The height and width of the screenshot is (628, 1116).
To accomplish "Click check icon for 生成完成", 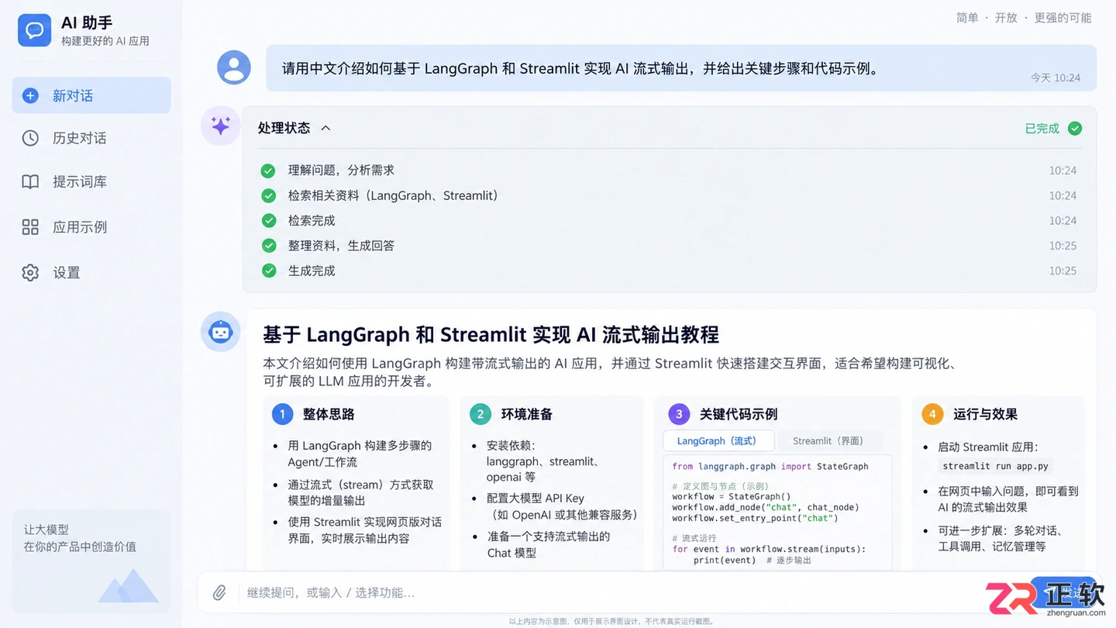I will pos(268,271).
